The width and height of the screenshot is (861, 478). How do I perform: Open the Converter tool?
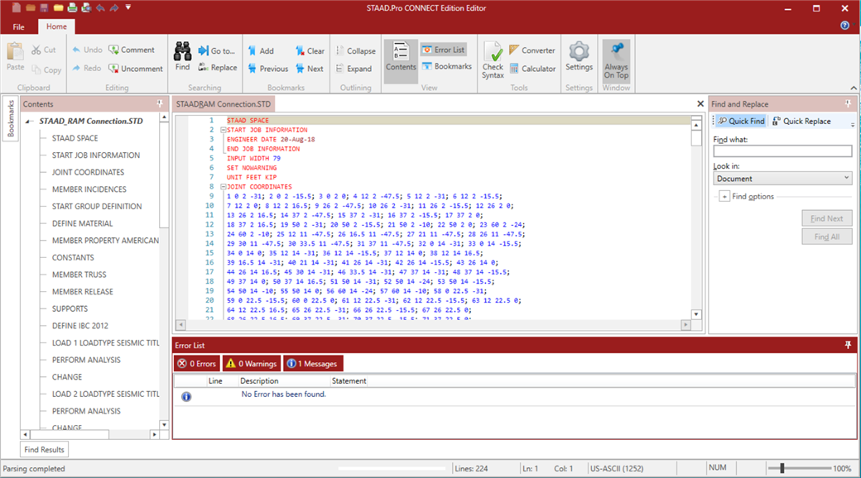[x=532, y=50]
